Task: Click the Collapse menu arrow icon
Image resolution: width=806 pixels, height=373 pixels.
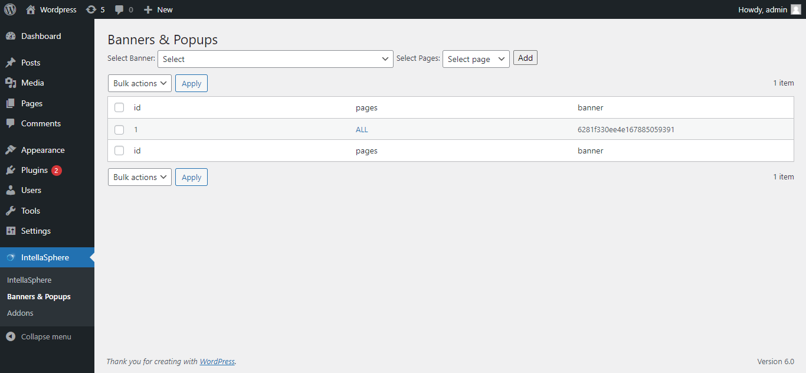Action: (11, 336)
